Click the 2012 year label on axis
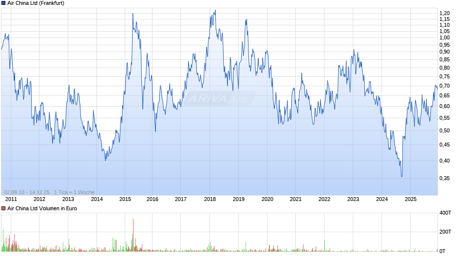Viewport: 458px width, 256px height. pyautogui.click(x=39, y=199)
